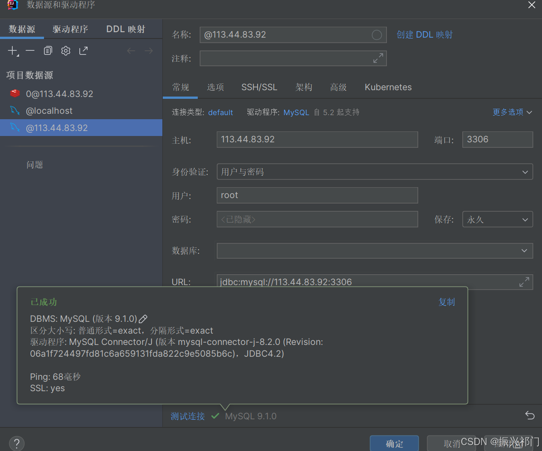The width and height of the screenshot is (542, 451).
Task: Expand the comment field with arrows icon
Action: click(x=378, y=58)
